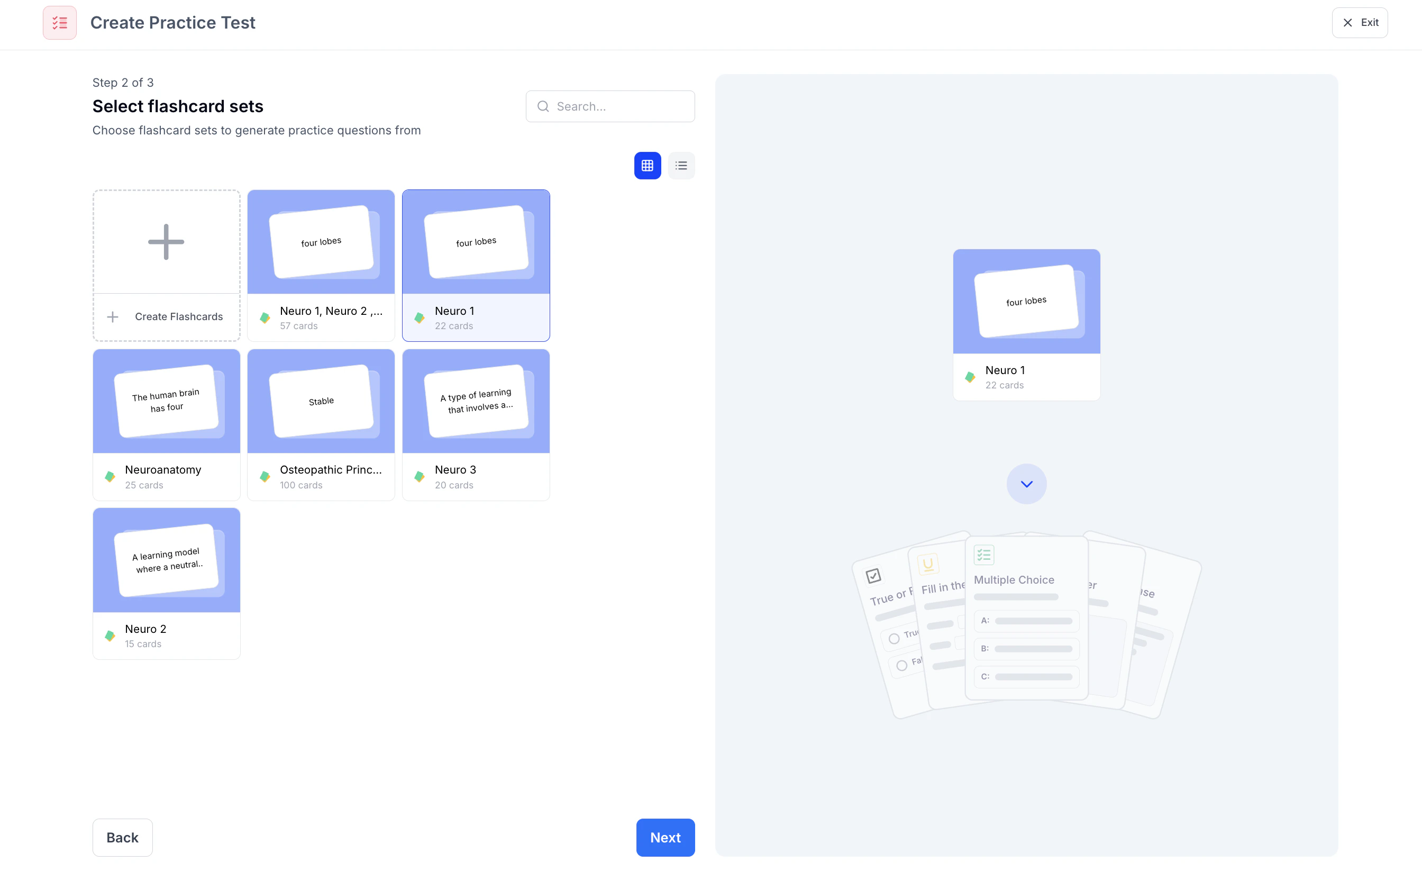The width and height of the screenshot is (1422, 871).
Task: Click the Multiple Choice card icon
Action: 983,555
